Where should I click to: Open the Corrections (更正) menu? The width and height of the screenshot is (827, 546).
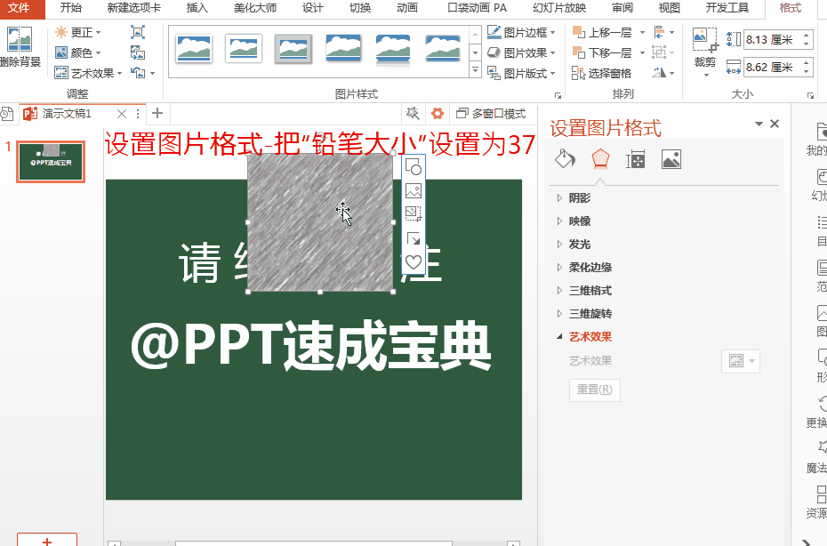77,32
